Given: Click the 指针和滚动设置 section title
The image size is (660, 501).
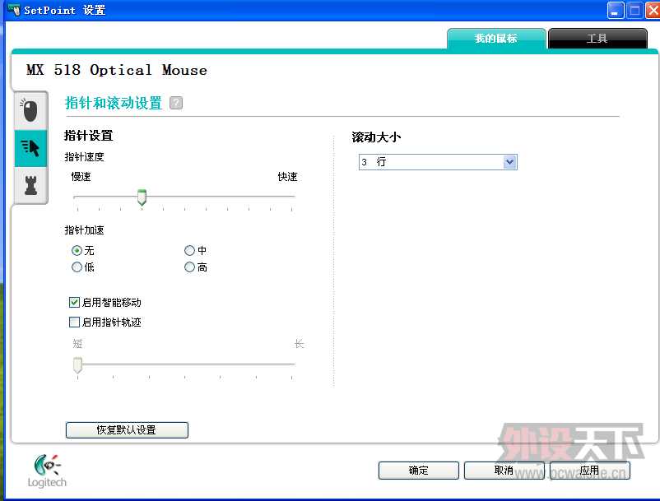Looking at the screenshot, I should click(x=114, y=103).
